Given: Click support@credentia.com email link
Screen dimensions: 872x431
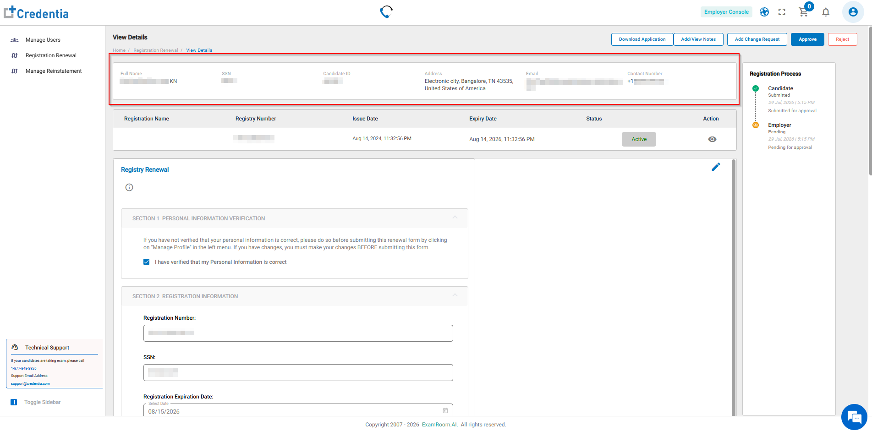Looking at the screenshot, I should click(30, 383).
